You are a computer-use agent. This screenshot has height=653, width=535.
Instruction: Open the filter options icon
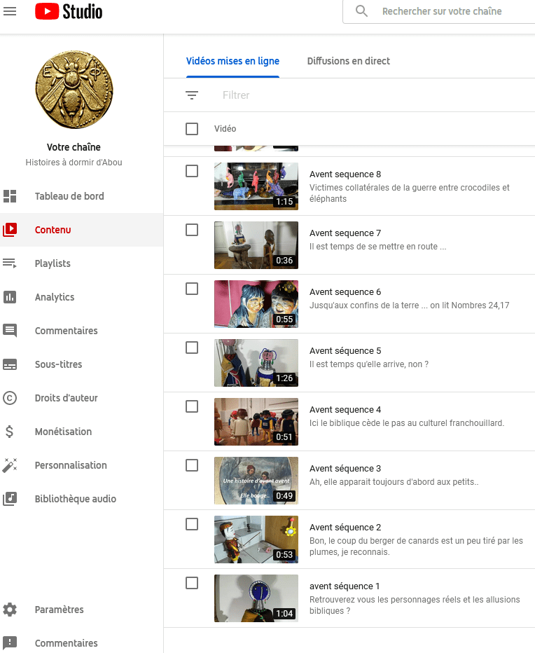pyautogui.click(x=192, y=95)
